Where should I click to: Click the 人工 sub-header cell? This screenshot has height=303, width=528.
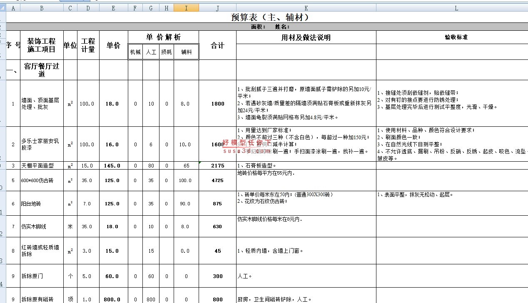pos(151,52)
